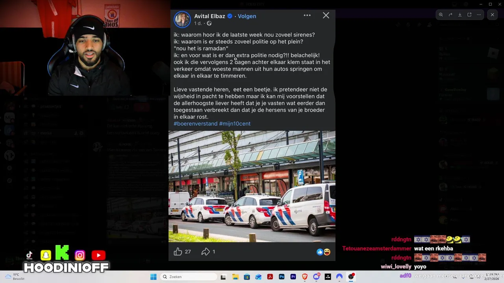
Task: Switch to Discord on the taskbar
Action: pyautogui.click(x=316, y=277)
